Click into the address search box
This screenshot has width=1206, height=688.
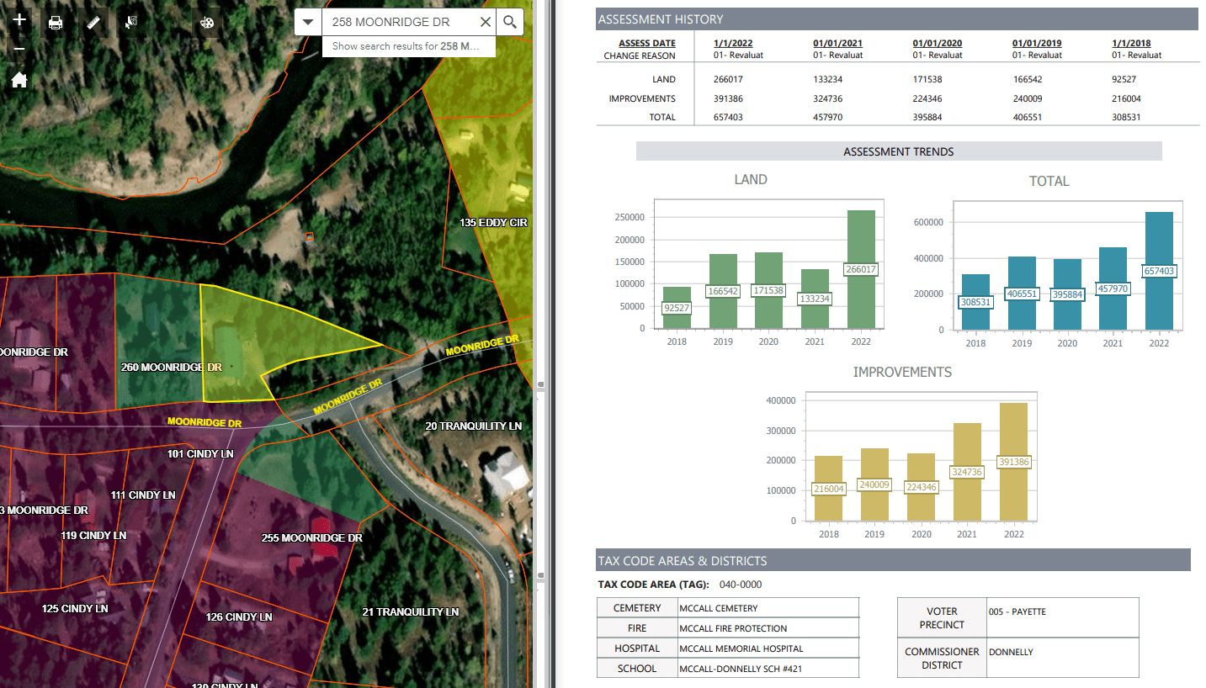click(399, 22)
